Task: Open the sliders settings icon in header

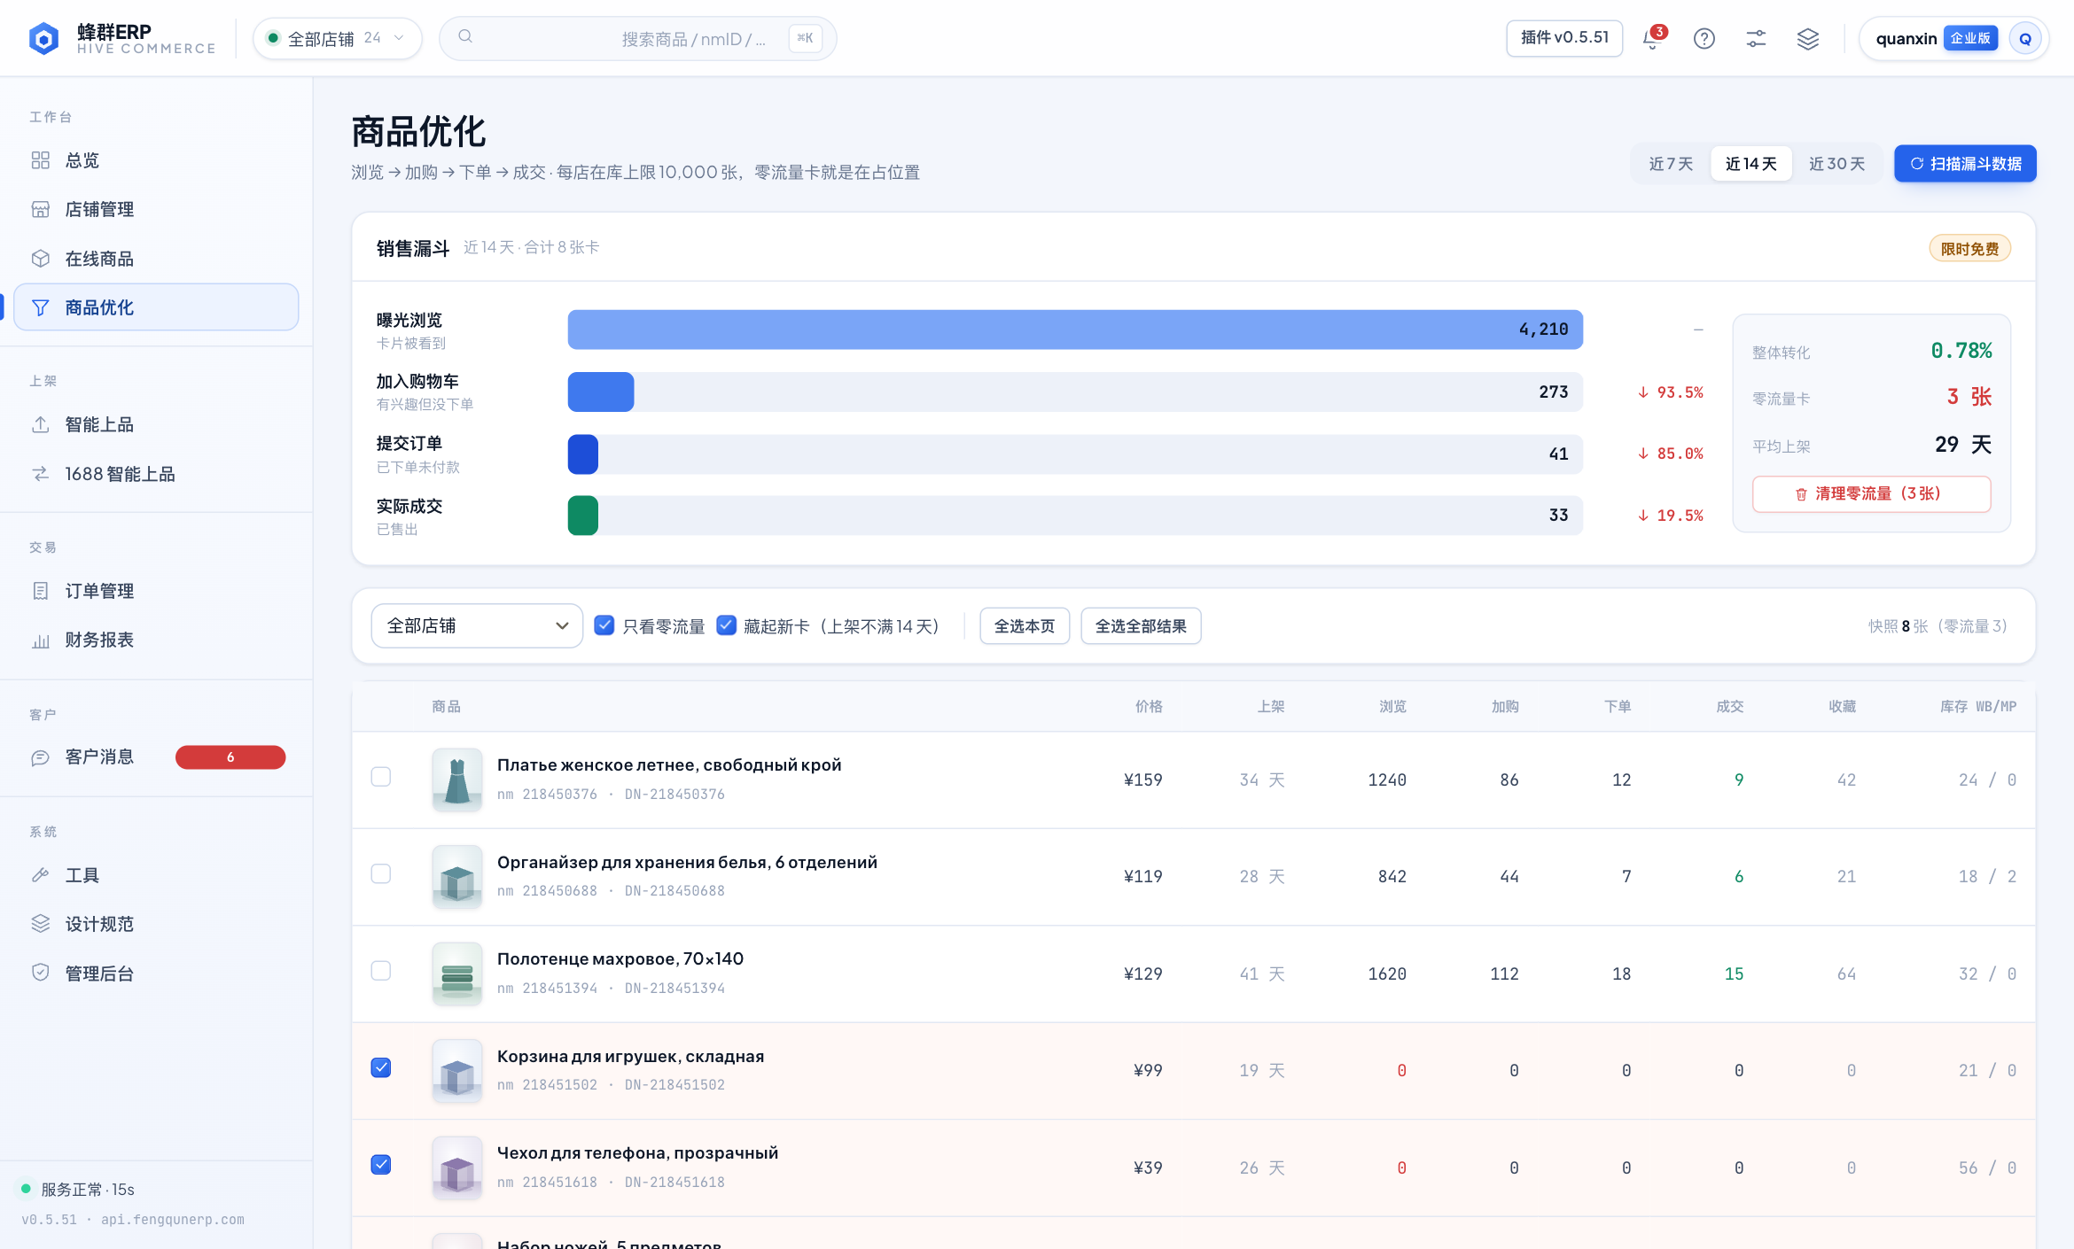Action: click(x=1756, y=38)
